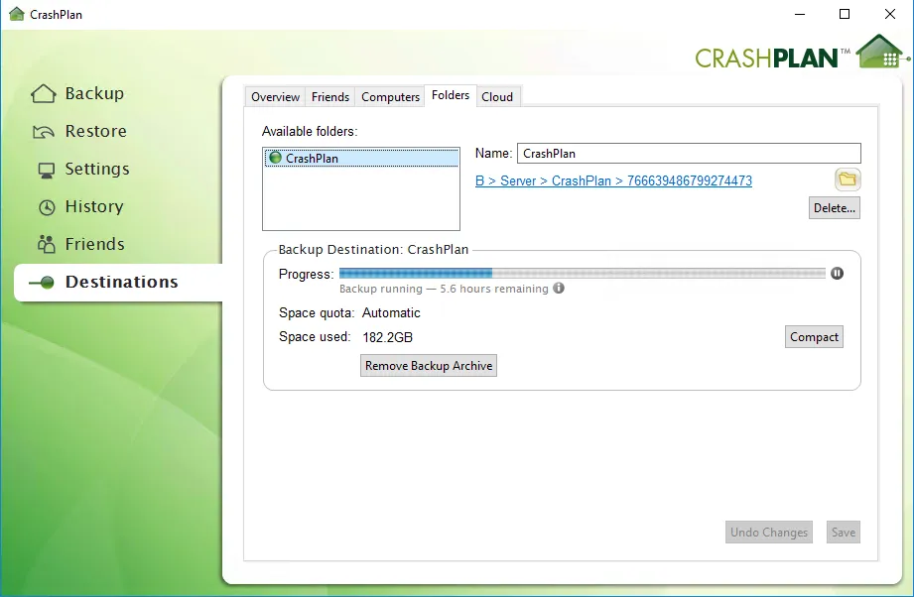Select the Cloud tab
The height and width of the screenshot is (597, 914).
tap(498, 96)
